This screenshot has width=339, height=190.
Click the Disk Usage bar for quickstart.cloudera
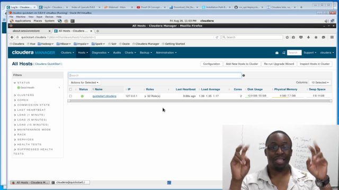pyautogui.click(x=257, y=96)
